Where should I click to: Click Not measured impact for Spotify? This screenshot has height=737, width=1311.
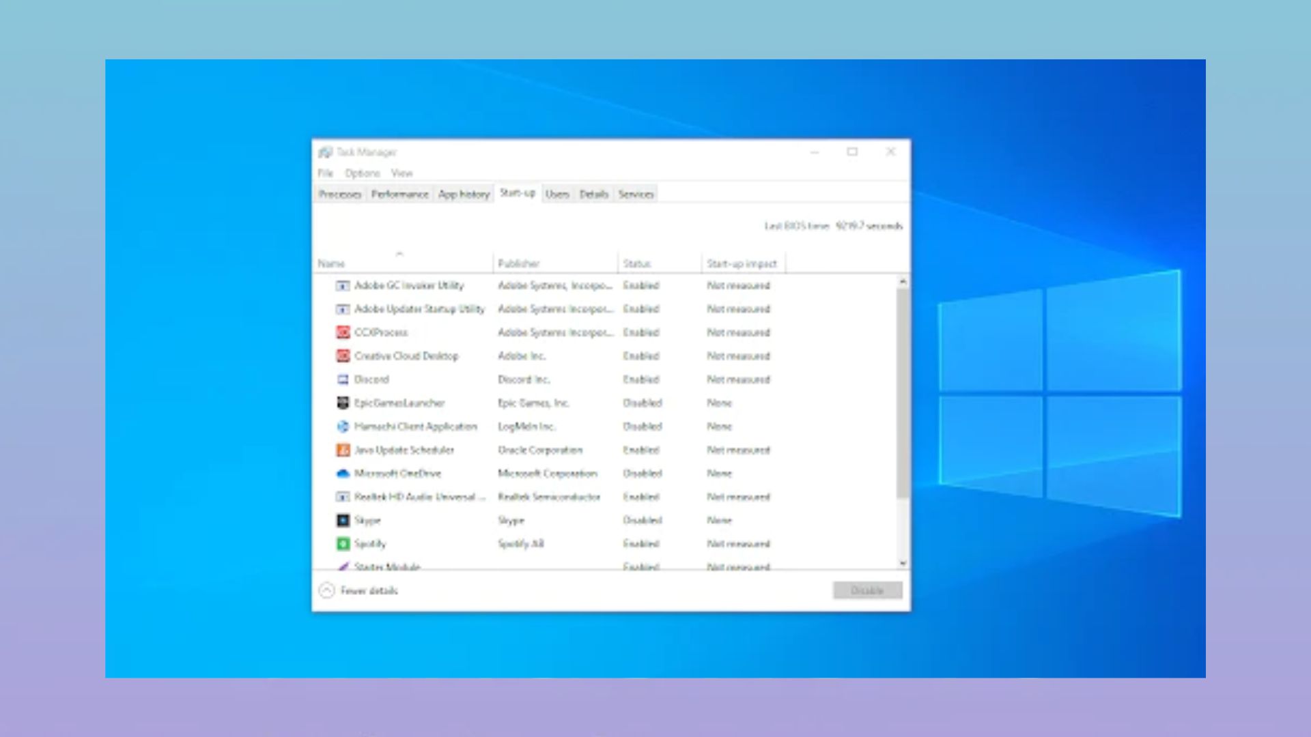[x=739, y=544]
